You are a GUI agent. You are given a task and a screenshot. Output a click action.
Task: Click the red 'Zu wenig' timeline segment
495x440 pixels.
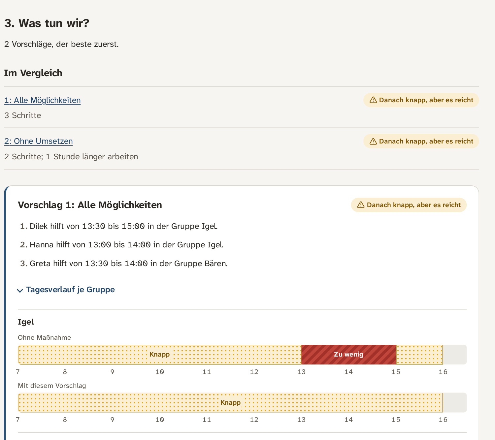pos(348,355)
